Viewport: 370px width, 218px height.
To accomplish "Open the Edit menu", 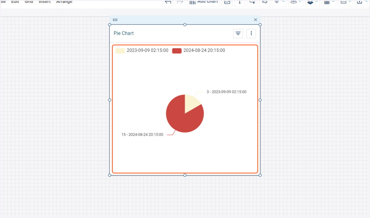I will [15, 2].
